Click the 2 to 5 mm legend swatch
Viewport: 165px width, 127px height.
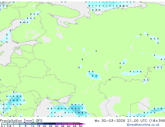point(22,124)
